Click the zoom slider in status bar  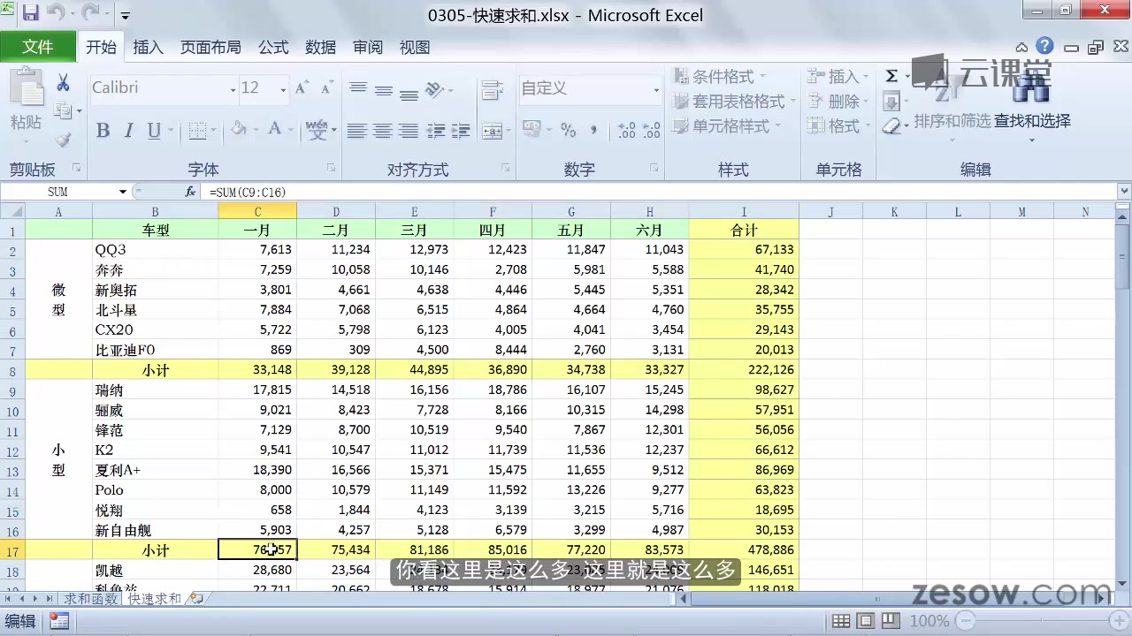(1044, 621)
